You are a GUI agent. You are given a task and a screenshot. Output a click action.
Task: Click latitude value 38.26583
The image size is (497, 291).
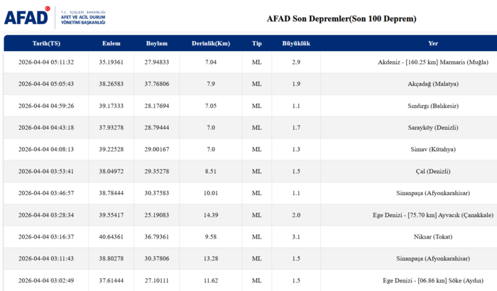click(x=111, y=84)
